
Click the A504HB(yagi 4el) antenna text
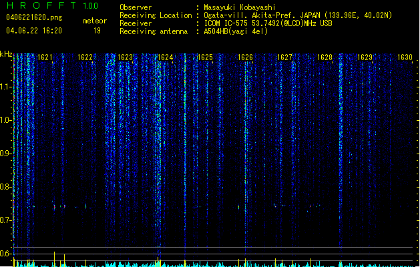[x=236, y=31]
